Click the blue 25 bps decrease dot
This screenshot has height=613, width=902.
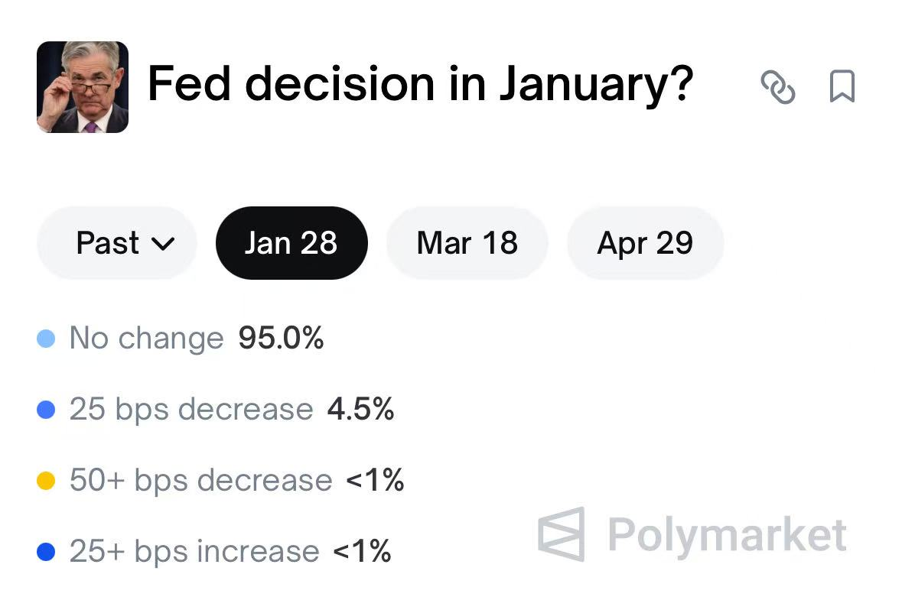click(x=46, y=410)
